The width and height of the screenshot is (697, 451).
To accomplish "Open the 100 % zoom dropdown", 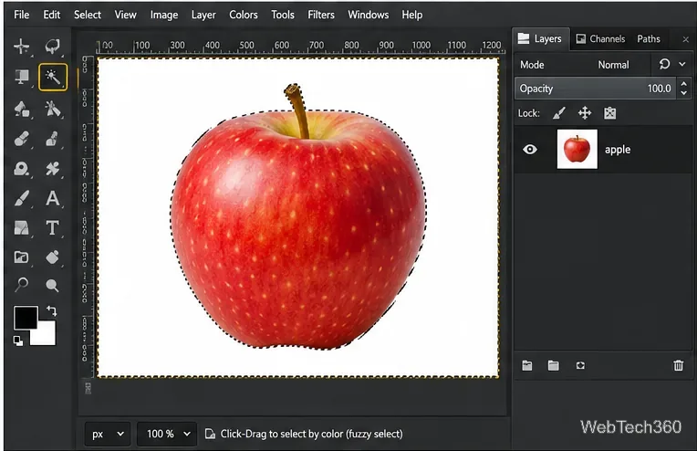I will click(x=167, y=434).
